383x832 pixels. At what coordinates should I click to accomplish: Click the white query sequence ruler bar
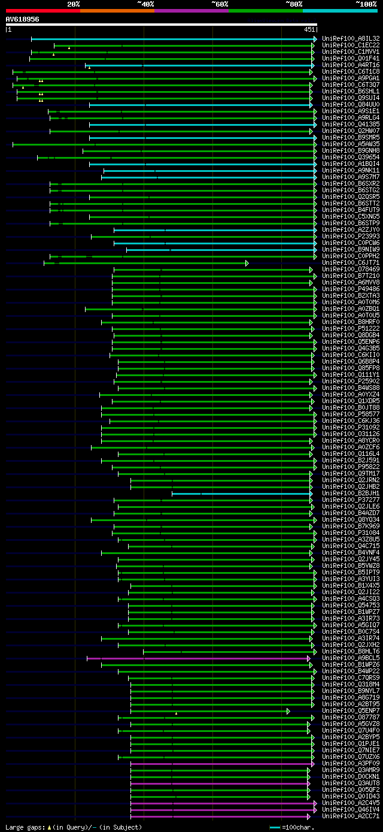(x=161, y=25)
